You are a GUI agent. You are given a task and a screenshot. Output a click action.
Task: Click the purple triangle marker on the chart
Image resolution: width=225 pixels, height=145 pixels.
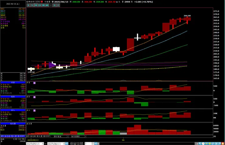click(52, 65)
